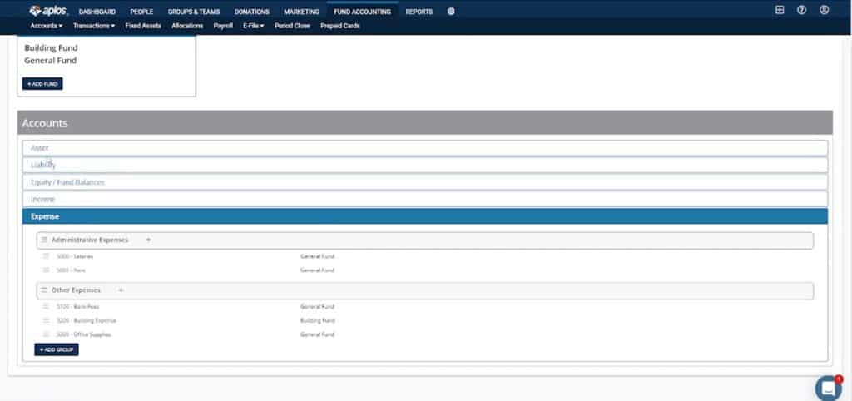The width and height of the screenshot is (852, 401).
Task: Open the settings gear in top navigation
Action: coord(451,12)
